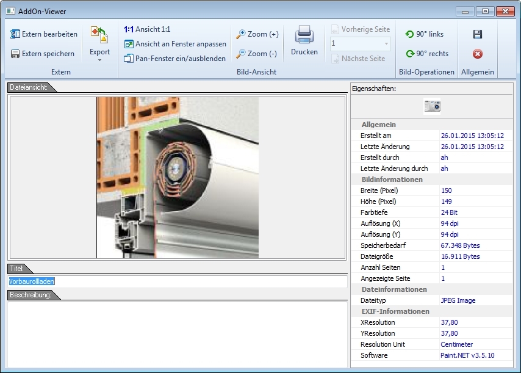Screen dimensions: 521x373
Task: Go to Nächste Seite
Action: click(358, 59)
